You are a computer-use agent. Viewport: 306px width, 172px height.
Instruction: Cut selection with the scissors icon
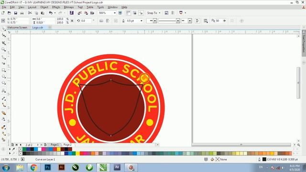[x=30, y=13]
